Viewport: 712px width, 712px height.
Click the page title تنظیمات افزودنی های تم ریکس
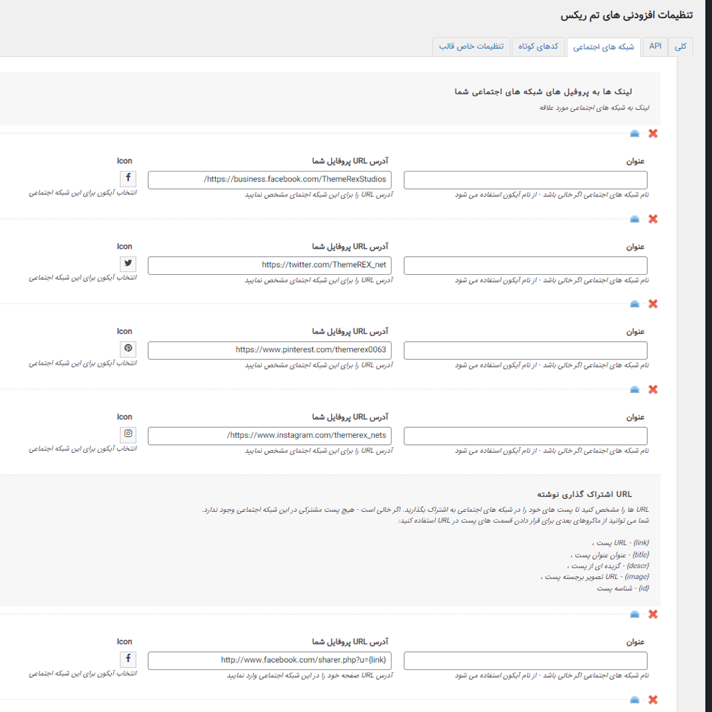click(x=627, y=16)
